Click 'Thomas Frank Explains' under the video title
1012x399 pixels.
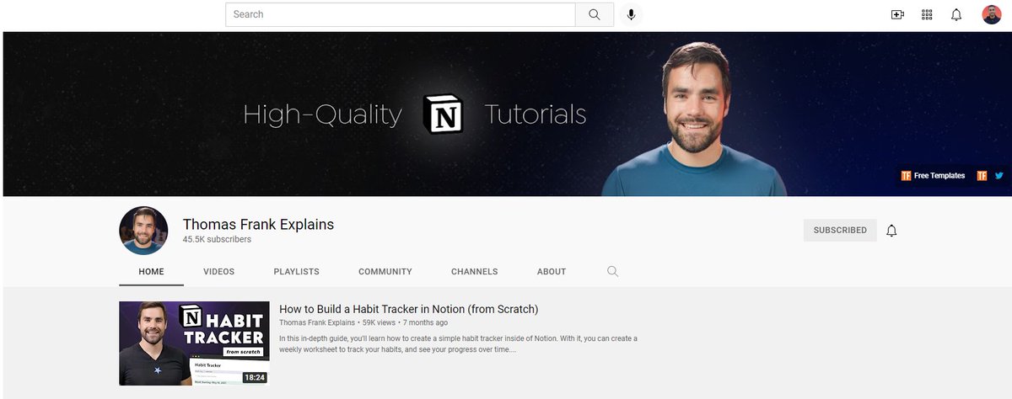pos(317,322)
